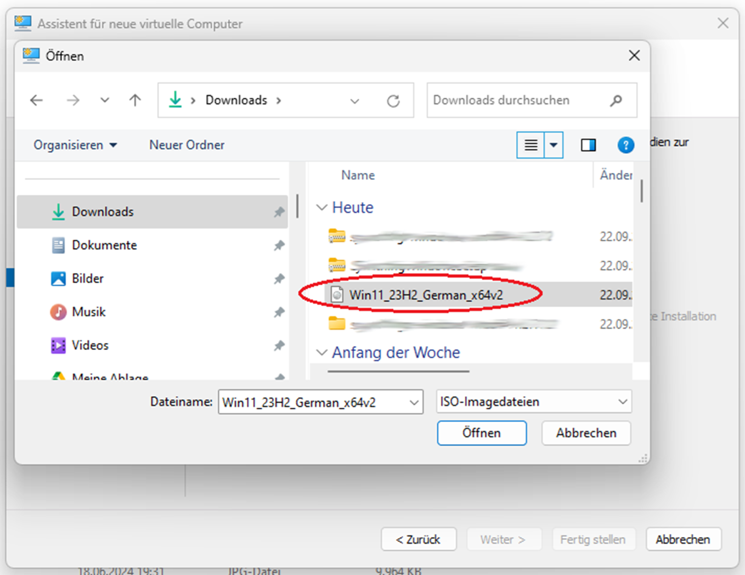Image resolution: width=745 pixels, height=575 pixels.
Task: Click the Bilder picture icon
Action: pos(58,279)
